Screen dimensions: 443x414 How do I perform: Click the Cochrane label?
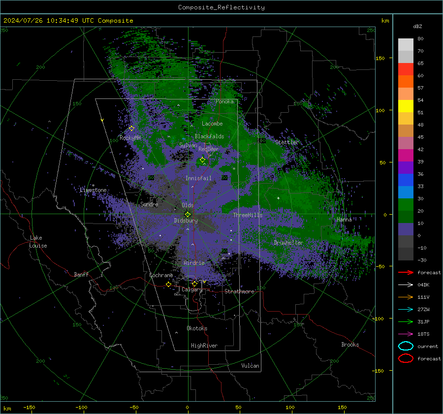(x=161, y=275)
